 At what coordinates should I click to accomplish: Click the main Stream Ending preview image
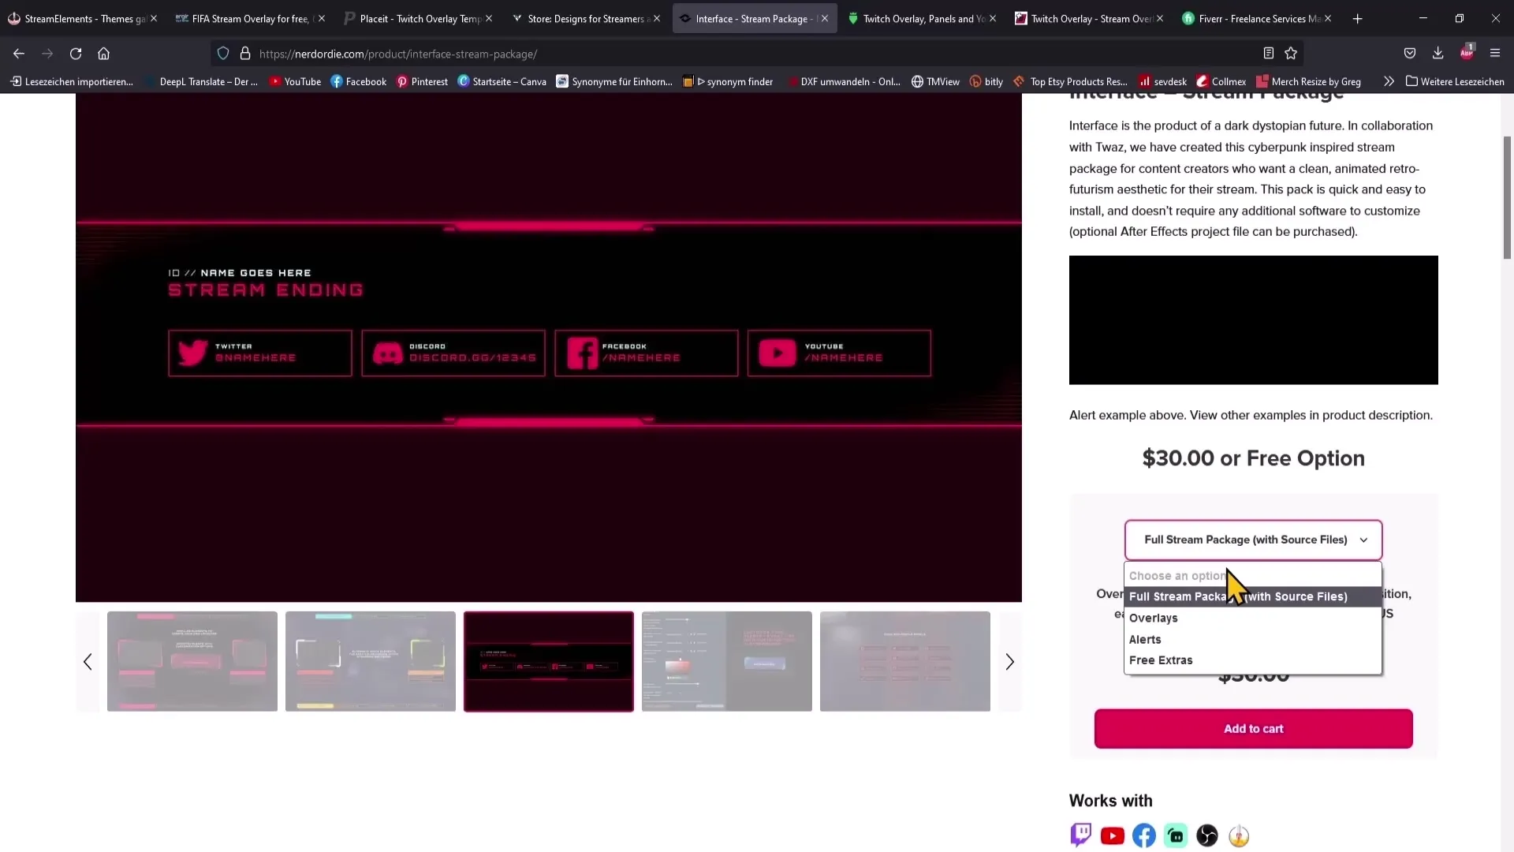[549, 347]
